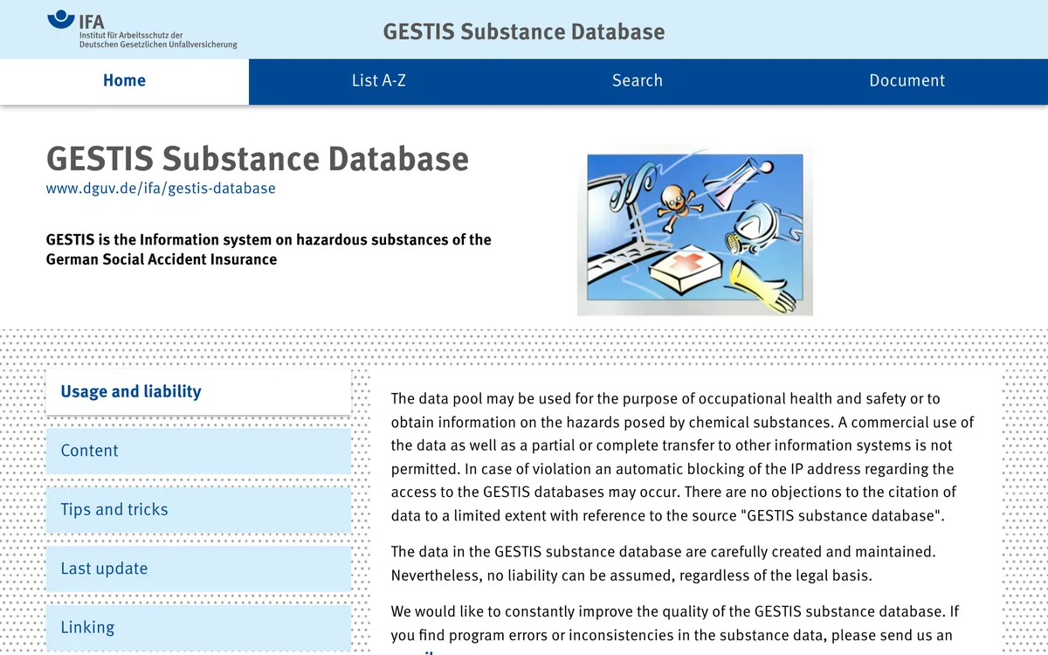Show the Last update section

(198, 569)
